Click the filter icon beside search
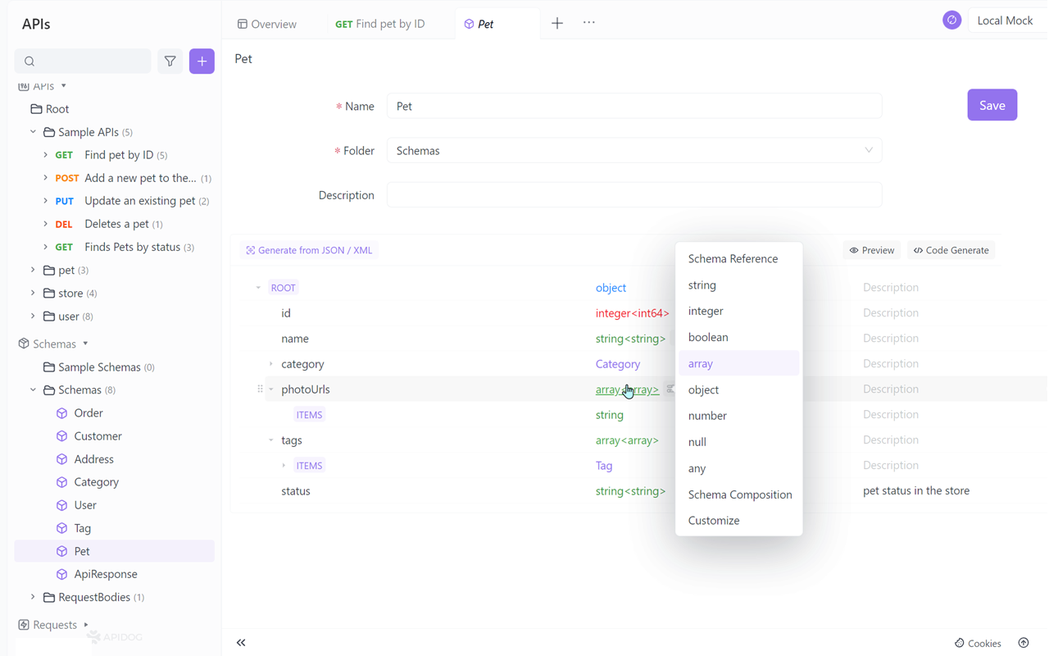This screenshot has width=1049, height=656. pos(170,61)
